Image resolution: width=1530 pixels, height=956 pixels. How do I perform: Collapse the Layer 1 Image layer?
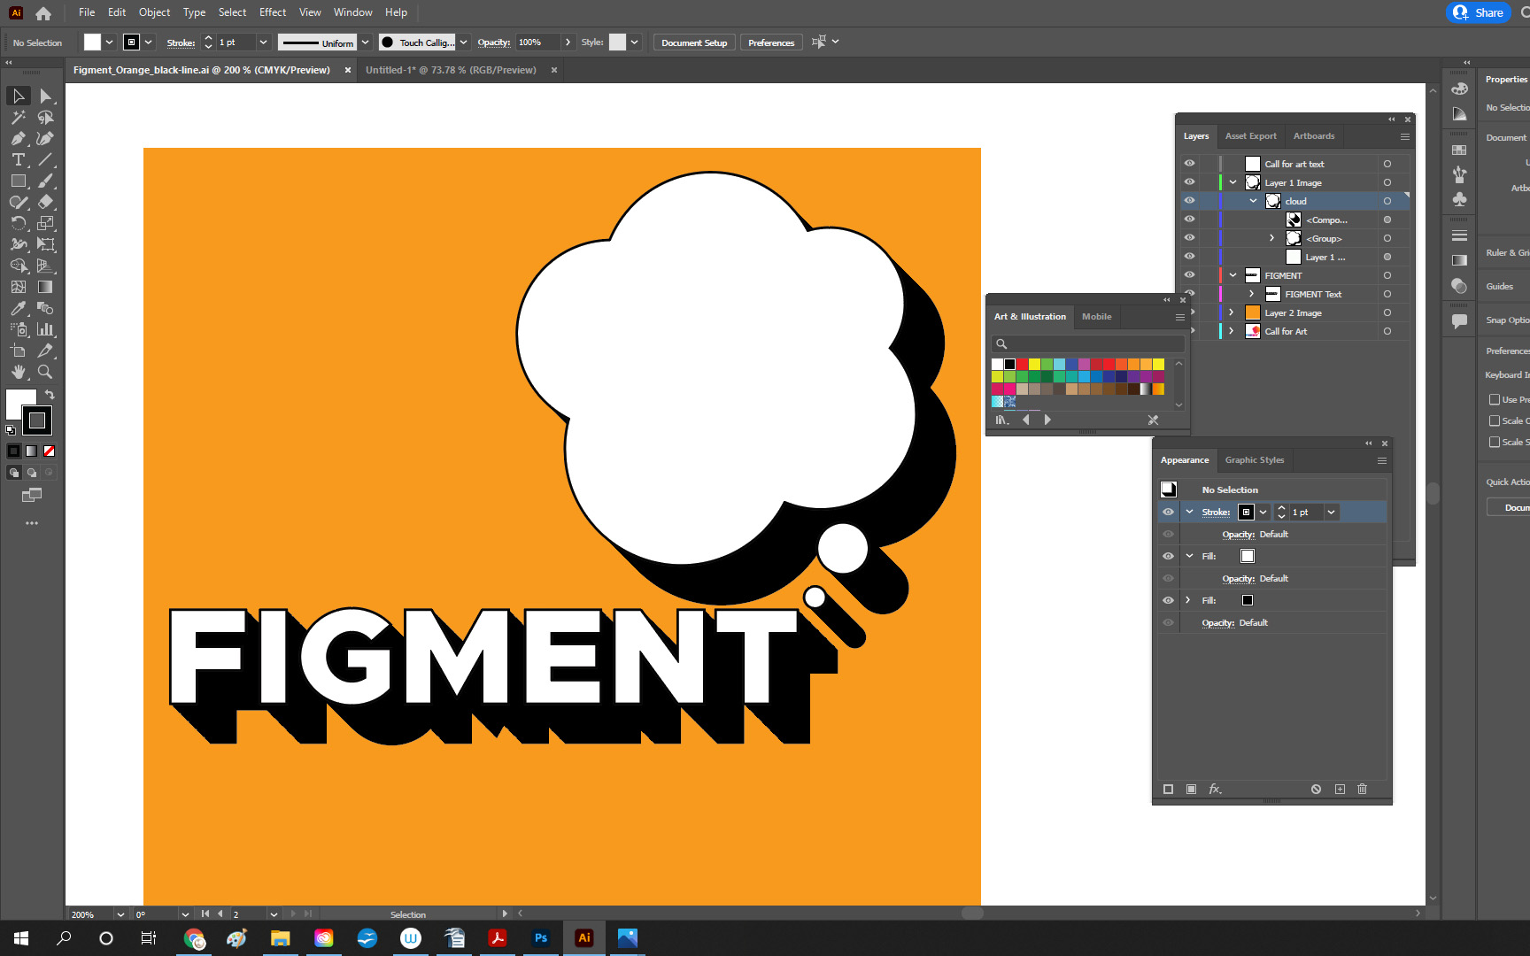point(1232,182)
